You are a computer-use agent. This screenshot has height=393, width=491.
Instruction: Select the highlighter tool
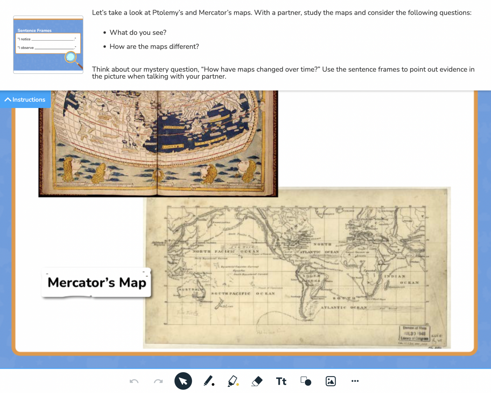point(232,381)
